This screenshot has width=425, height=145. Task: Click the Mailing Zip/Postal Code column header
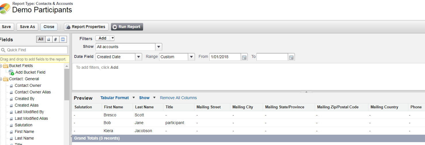pyautogui.click(x=341, y=107)
